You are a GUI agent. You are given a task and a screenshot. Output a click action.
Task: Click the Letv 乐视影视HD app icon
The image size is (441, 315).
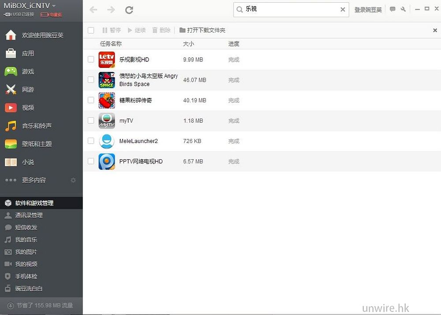[x=107, y=60]
